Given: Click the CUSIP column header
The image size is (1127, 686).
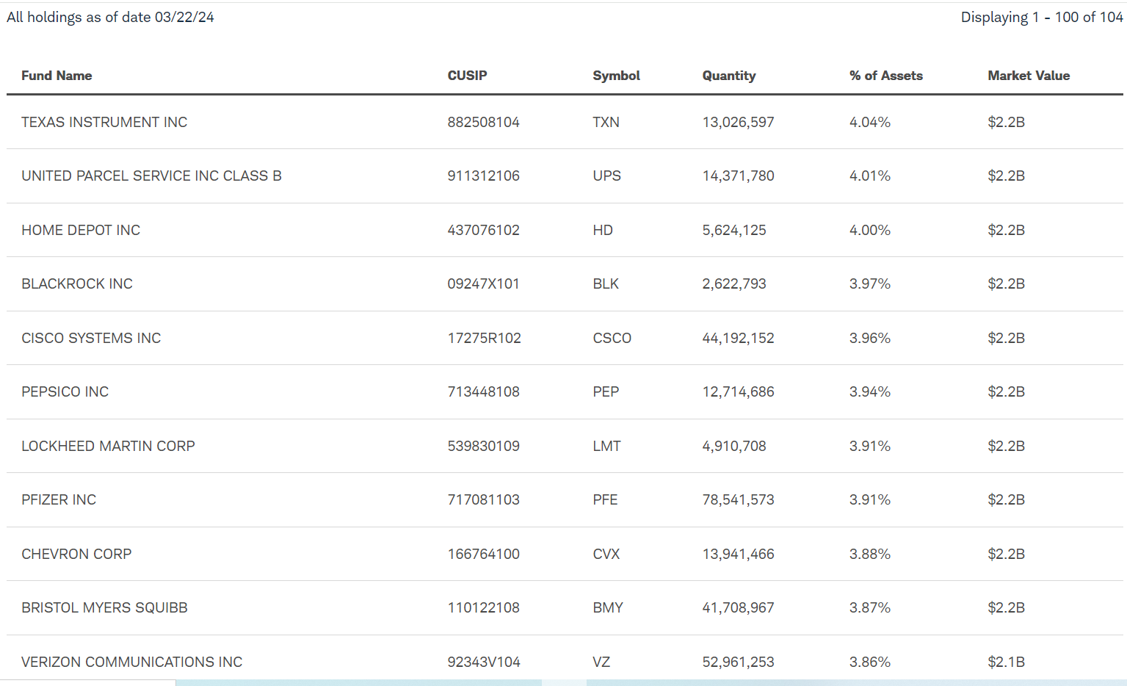Looking at the screenshot, I should 467,76.
